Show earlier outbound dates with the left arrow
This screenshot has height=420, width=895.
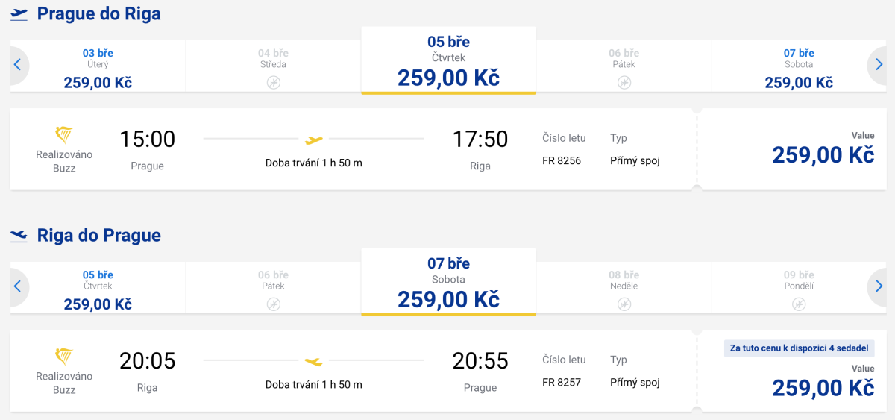[17, 65]
